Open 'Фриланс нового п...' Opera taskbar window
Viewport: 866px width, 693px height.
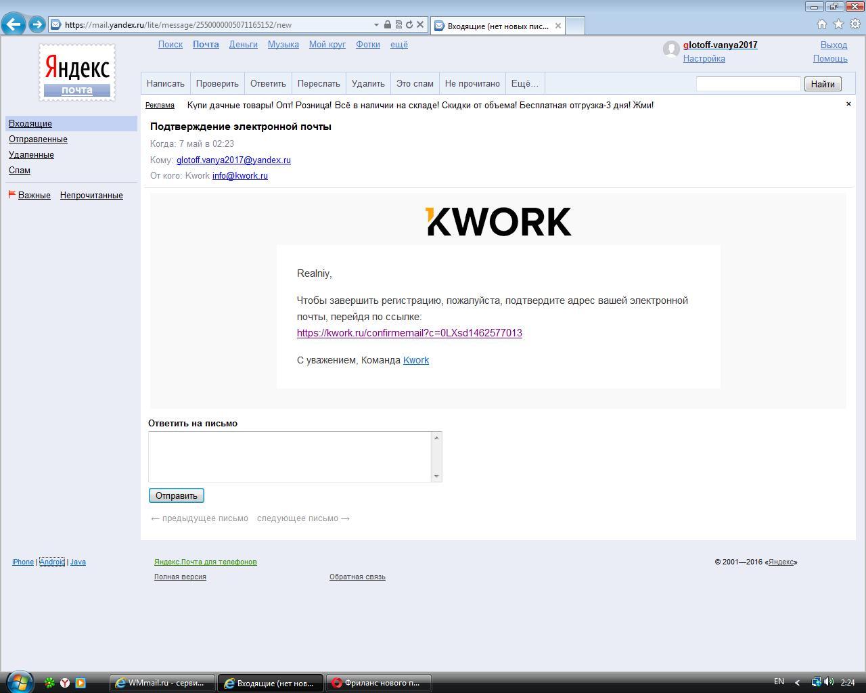pos(378,683)
